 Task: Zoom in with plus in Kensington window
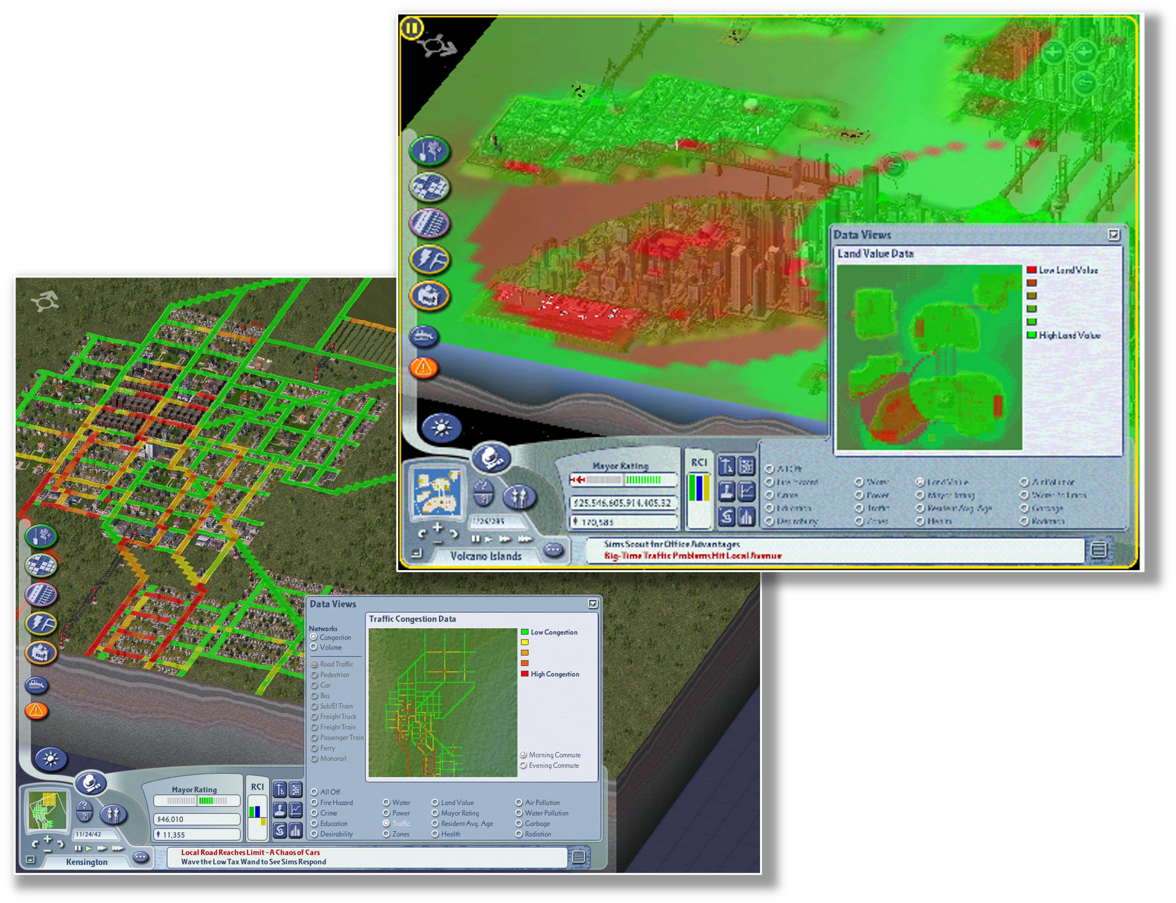tap(47, 838)
